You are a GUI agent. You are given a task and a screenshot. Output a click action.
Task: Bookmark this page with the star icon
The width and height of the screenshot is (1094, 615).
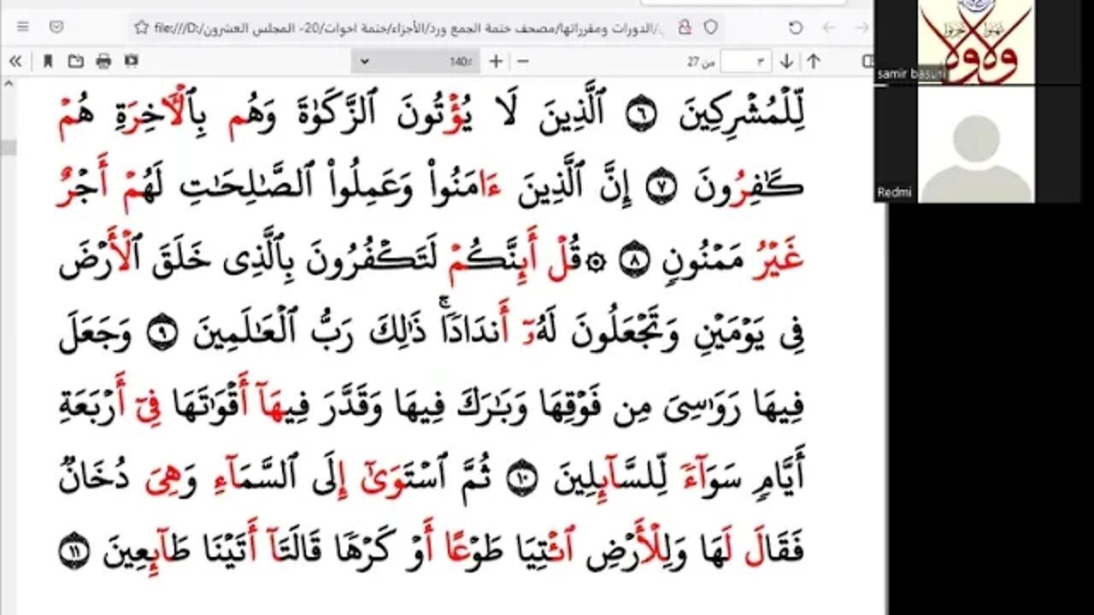click(141, 27)
